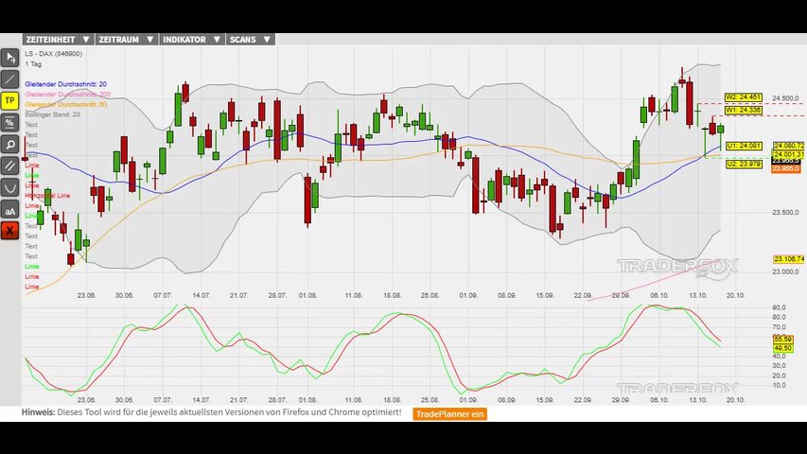
Task: Activate the yellow TP TradePlanner tool
Action: 9,100
